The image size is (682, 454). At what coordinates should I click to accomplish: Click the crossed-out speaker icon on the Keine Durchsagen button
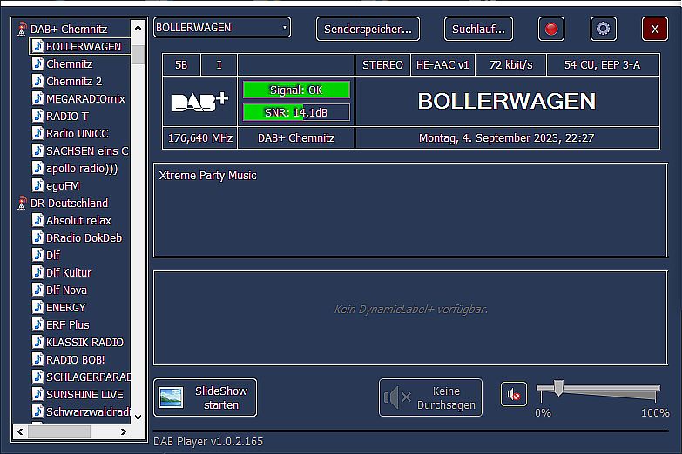click(397, 397)
